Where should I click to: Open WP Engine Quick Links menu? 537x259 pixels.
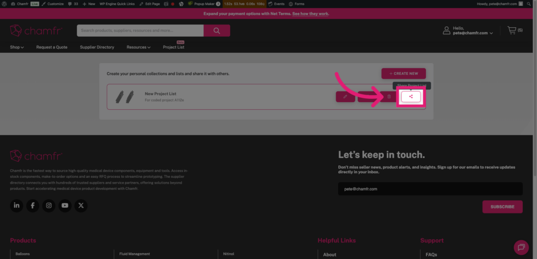click(117, 4)
